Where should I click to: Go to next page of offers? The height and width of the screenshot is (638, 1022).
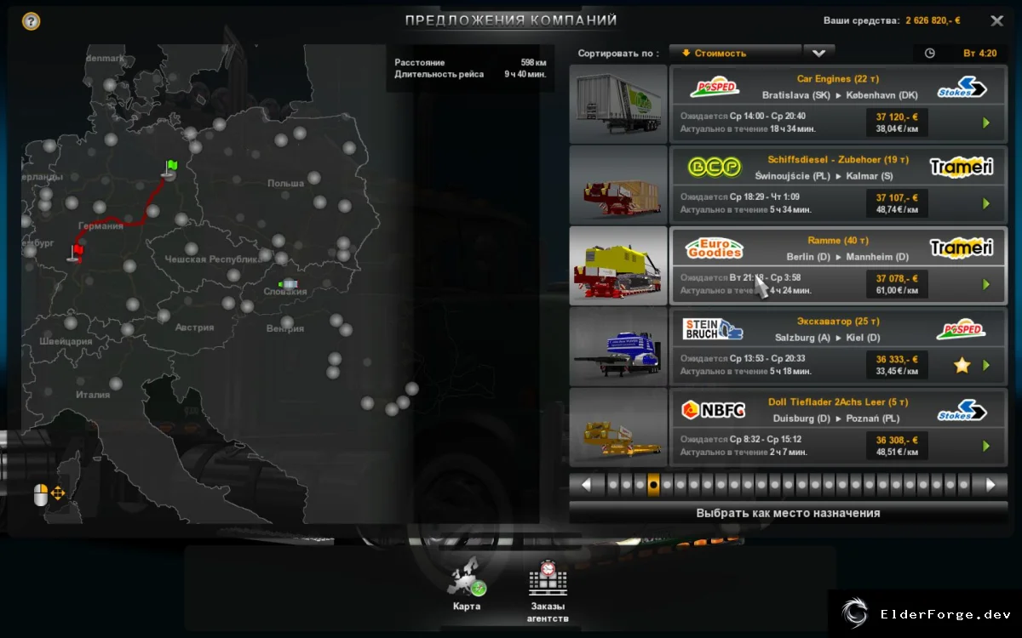(x=990, y=485)
